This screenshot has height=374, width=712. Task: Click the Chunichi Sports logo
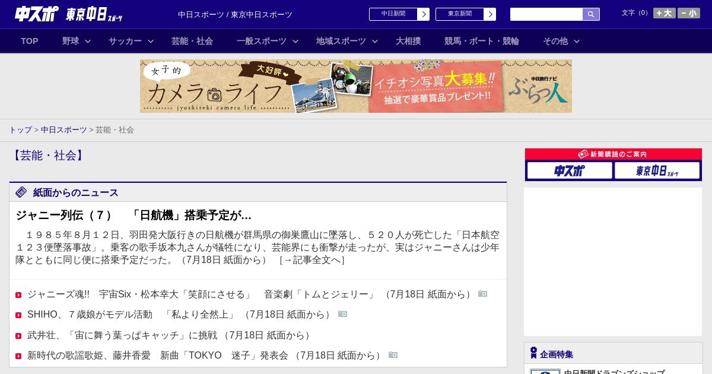pyautogui.click(x=36, y=14)
